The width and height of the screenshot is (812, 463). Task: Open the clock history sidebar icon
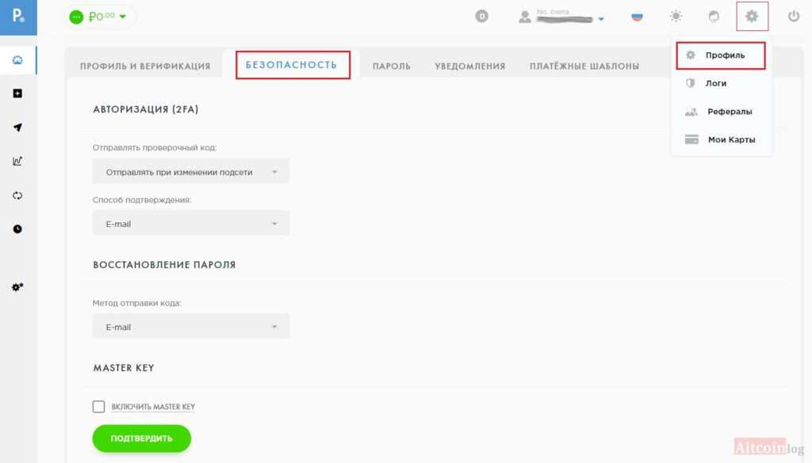pos(17,229)
